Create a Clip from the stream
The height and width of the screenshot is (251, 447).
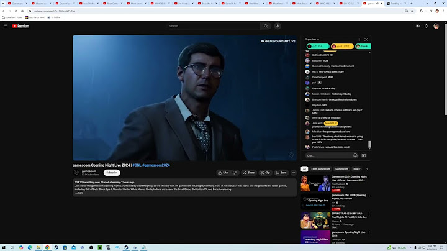(x=266, y=173)
